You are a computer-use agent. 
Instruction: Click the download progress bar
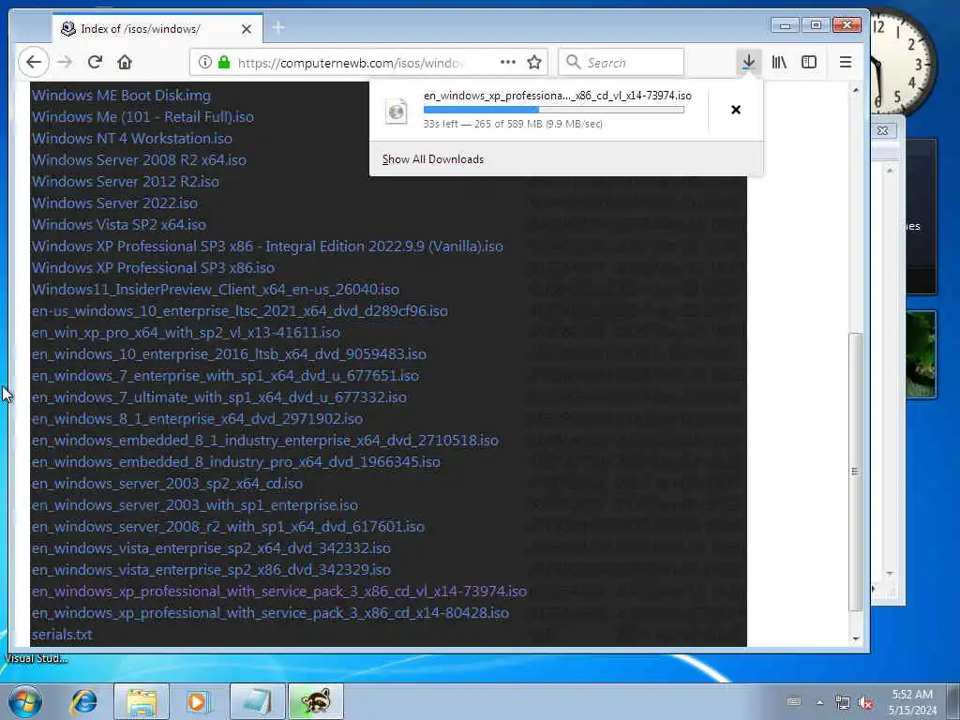coord(553,110)
